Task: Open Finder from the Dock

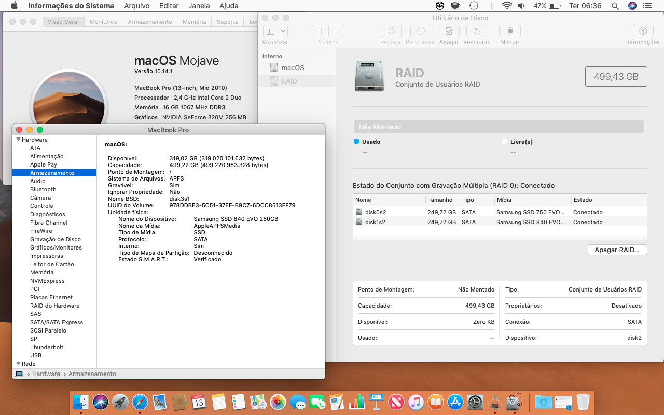Action: tap(81, 402)
